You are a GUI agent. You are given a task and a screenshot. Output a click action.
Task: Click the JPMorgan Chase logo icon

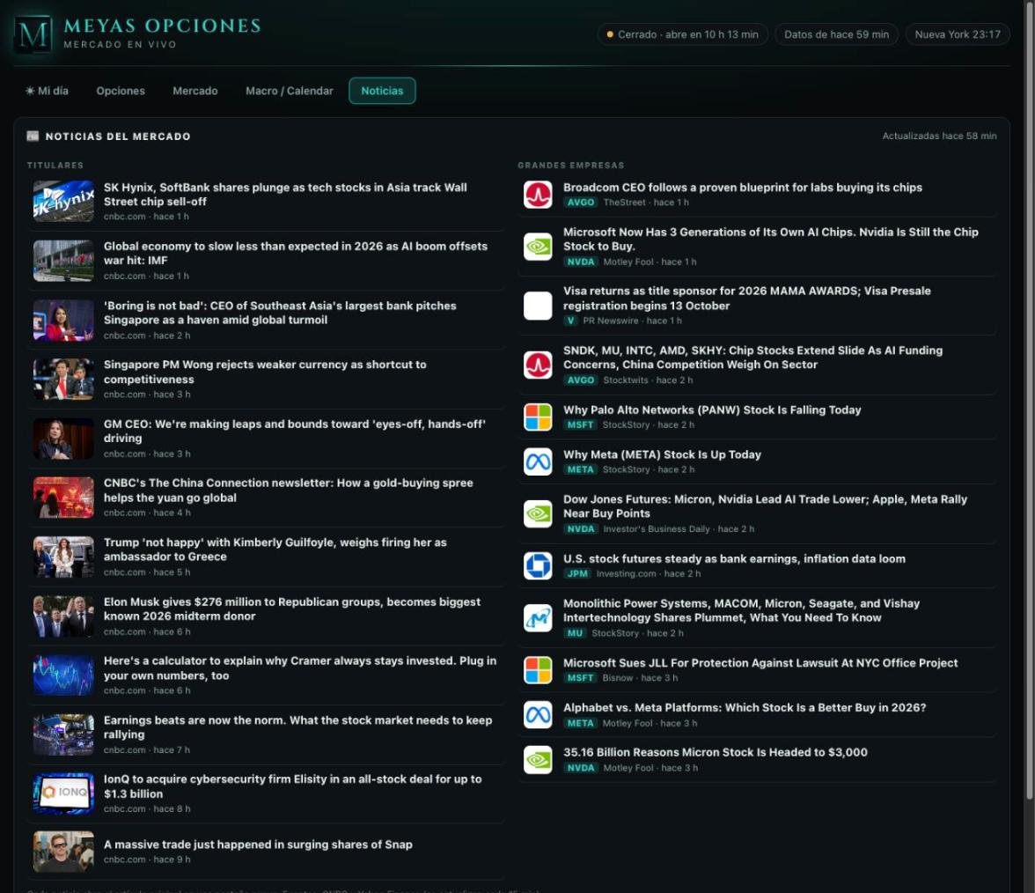[537, 566]
